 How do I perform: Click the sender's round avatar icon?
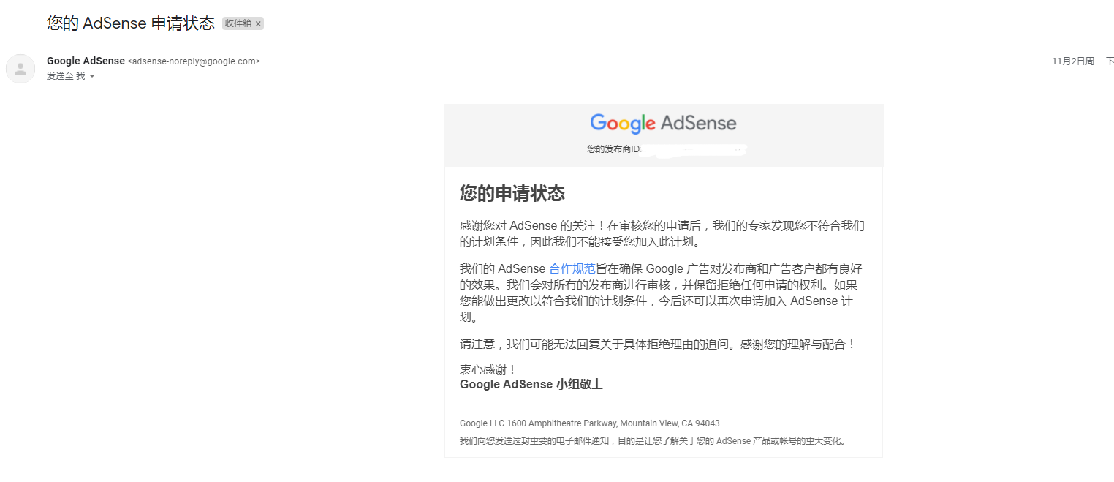[20, 68]
